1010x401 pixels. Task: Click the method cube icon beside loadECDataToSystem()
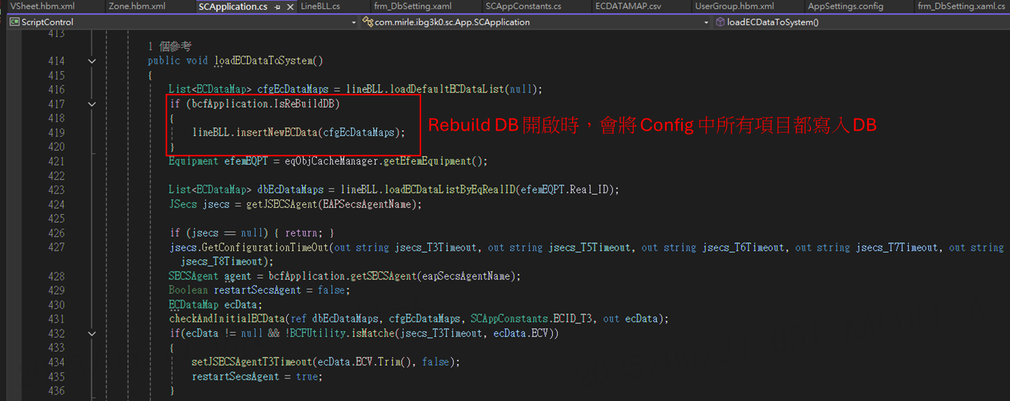720,22
